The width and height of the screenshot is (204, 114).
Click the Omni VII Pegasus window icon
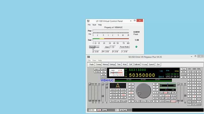coord(89,57)
